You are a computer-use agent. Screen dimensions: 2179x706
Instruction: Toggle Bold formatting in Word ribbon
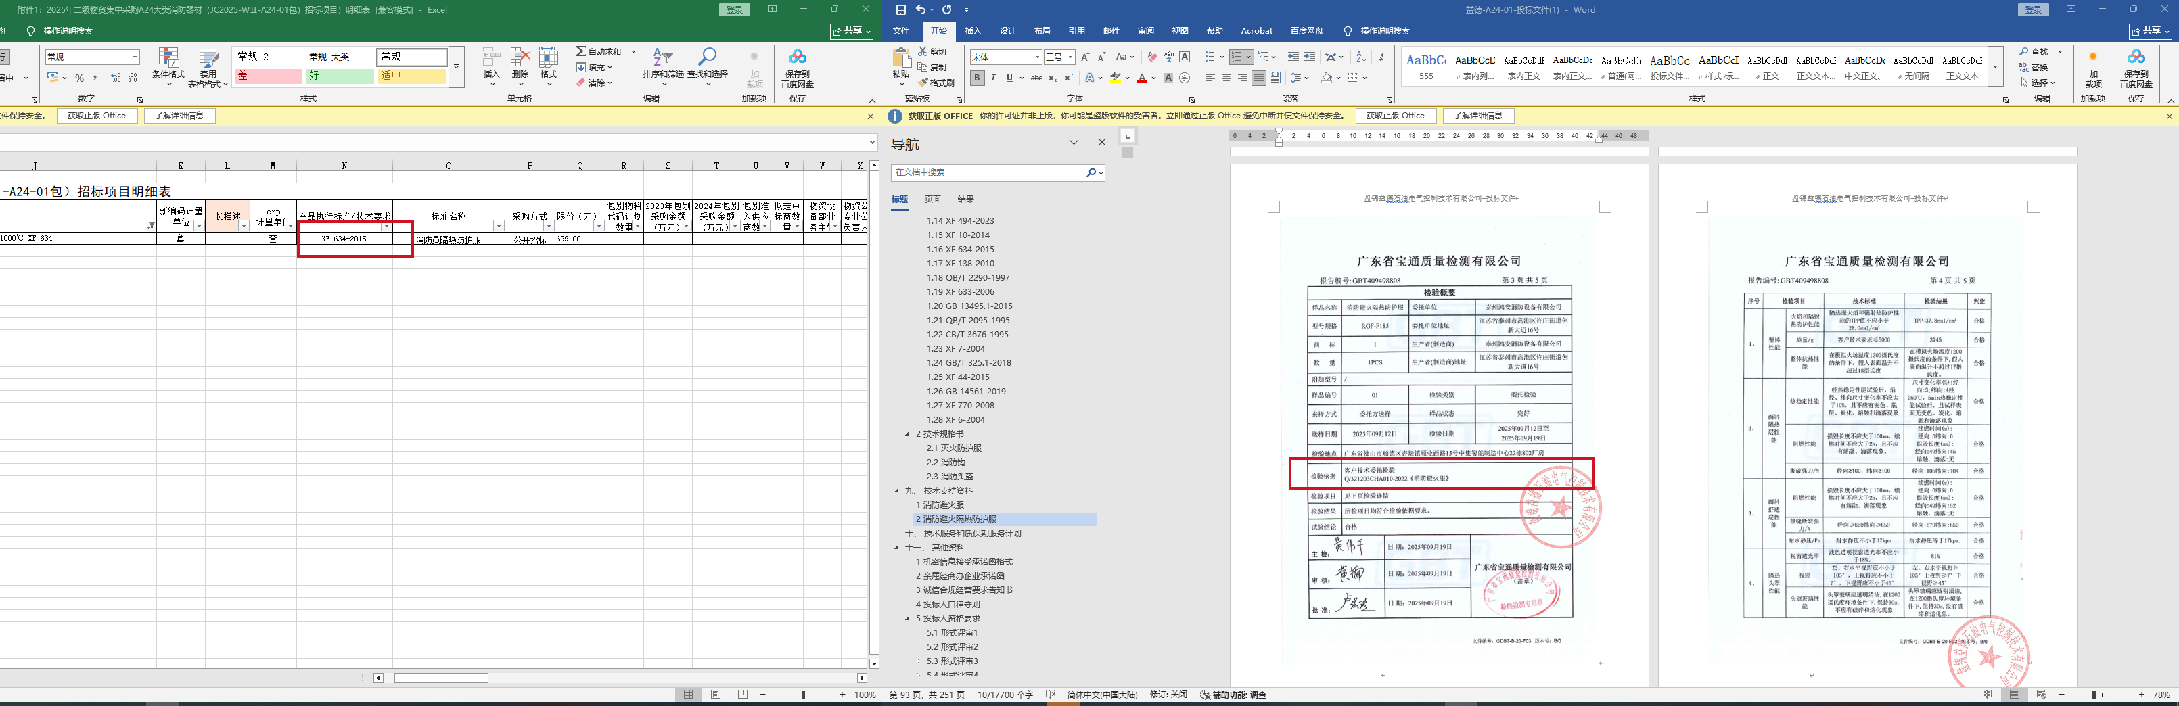(977, 78)
